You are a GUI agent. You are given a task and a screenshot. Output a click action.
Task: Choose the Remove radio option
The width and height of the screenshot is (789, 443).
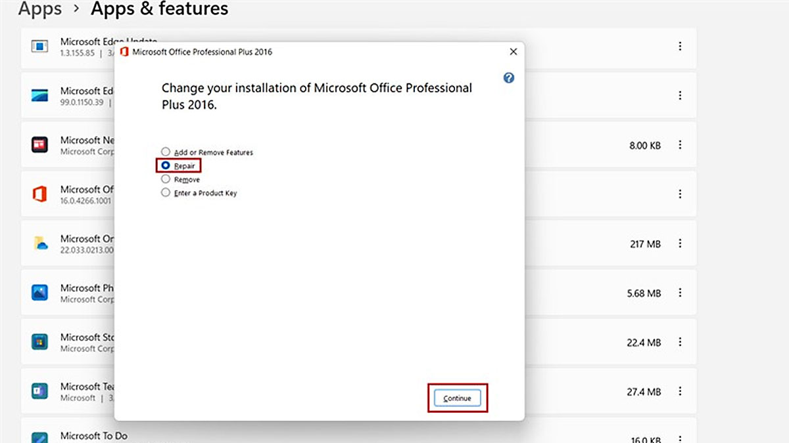[x=166, y=179]
